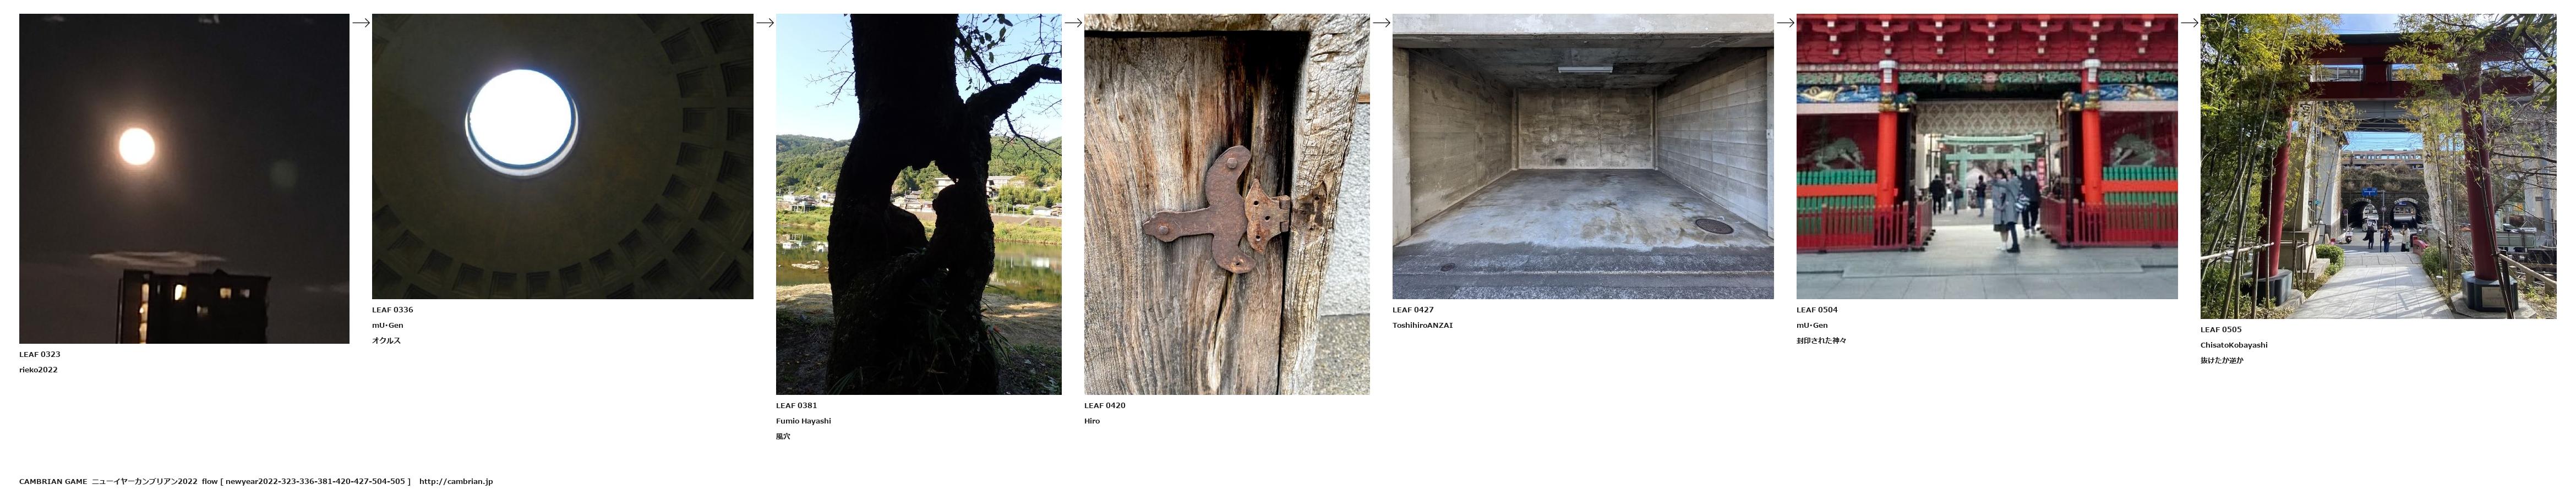Open the empty concrete garage photo

pos(1582,156)
